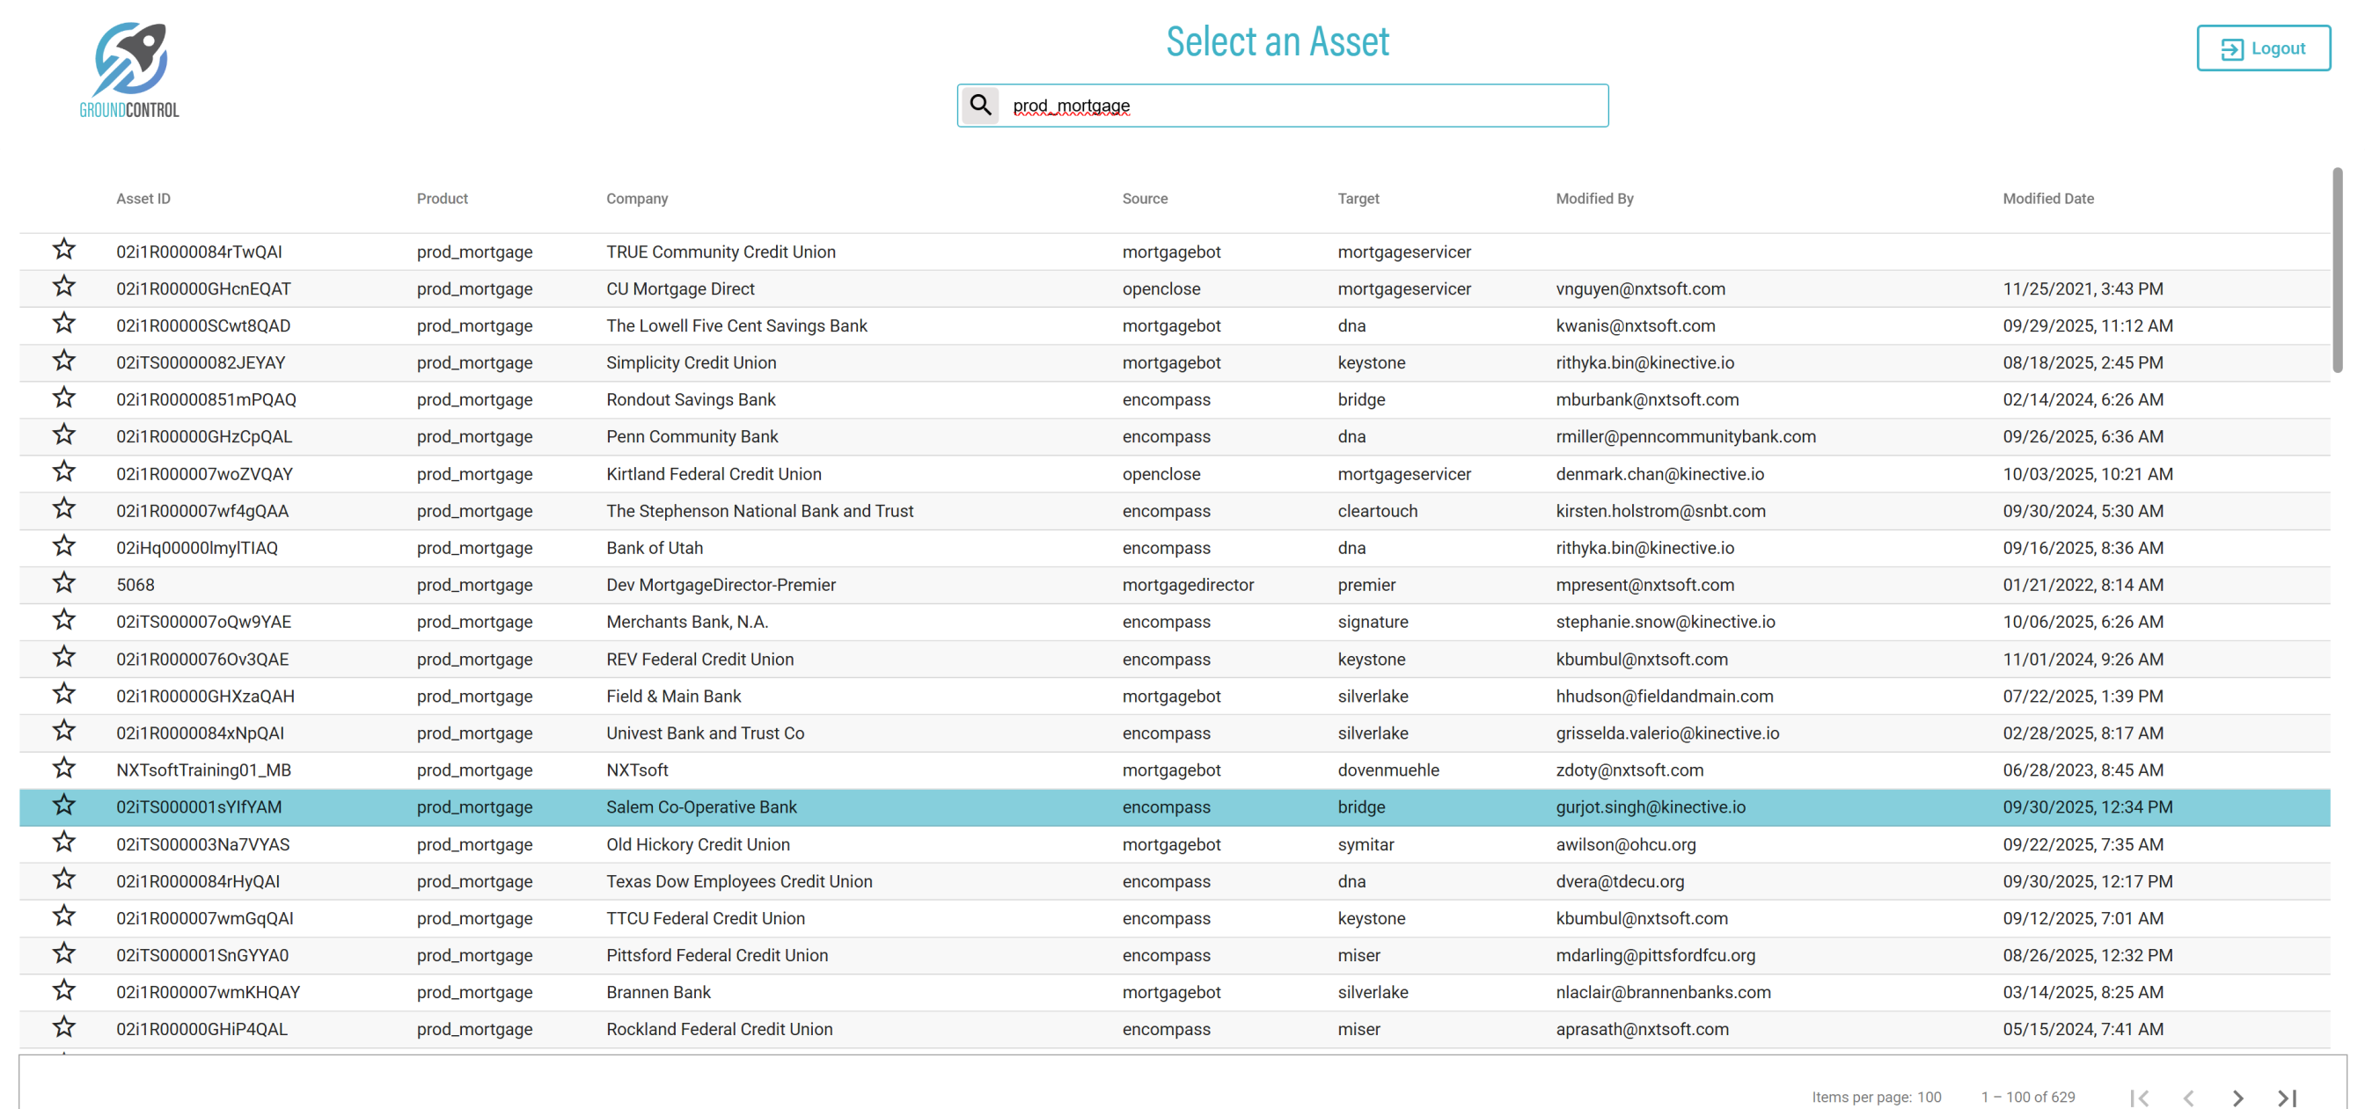Image resolution: width=2365 pixels, height=1109 pixels.
Task: Click the search magnifier icon
Action: click(980, 106)
